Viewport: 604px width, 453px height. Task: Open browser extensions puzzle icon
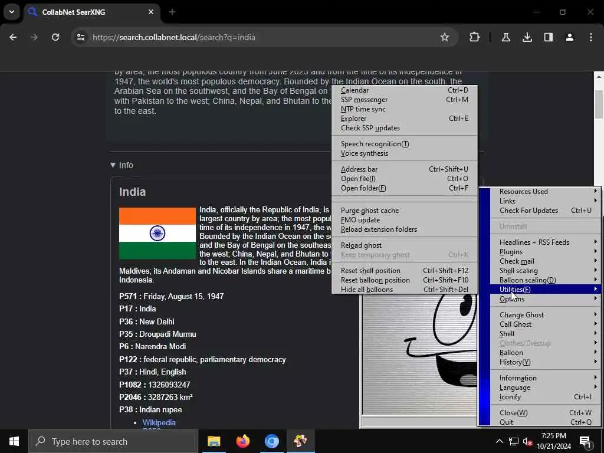pyautogui.click(x=475, y=37)
